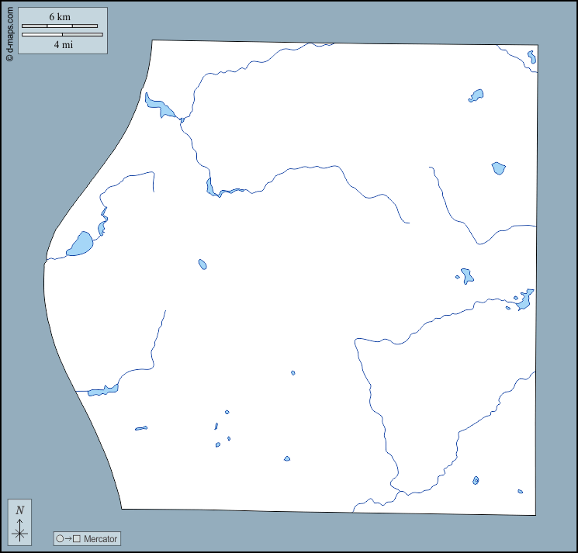
Task: Select the lake touching the eastern border
Action: point(525,299)
